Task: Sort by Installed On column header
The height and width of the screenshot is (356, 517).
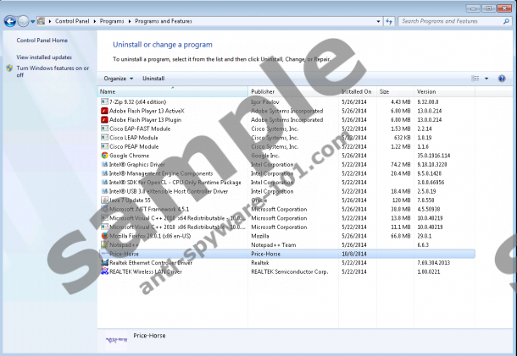Action: pyautogui.click(x=357, y=91)
